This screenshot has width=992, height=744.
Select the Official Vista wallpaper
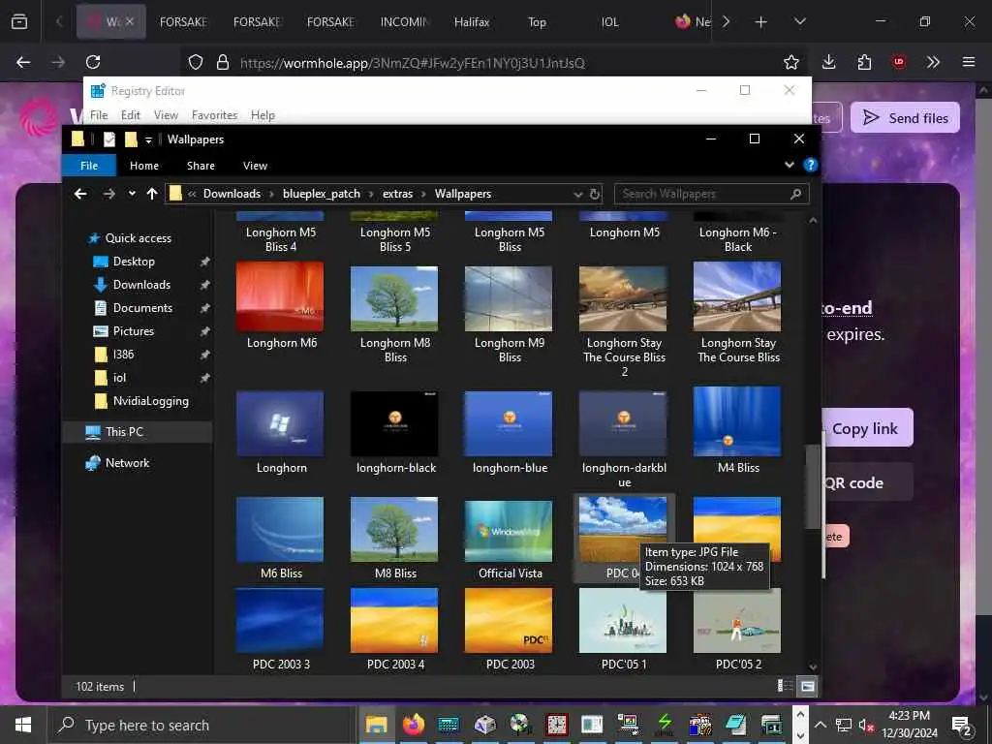[x=509, y=532]
